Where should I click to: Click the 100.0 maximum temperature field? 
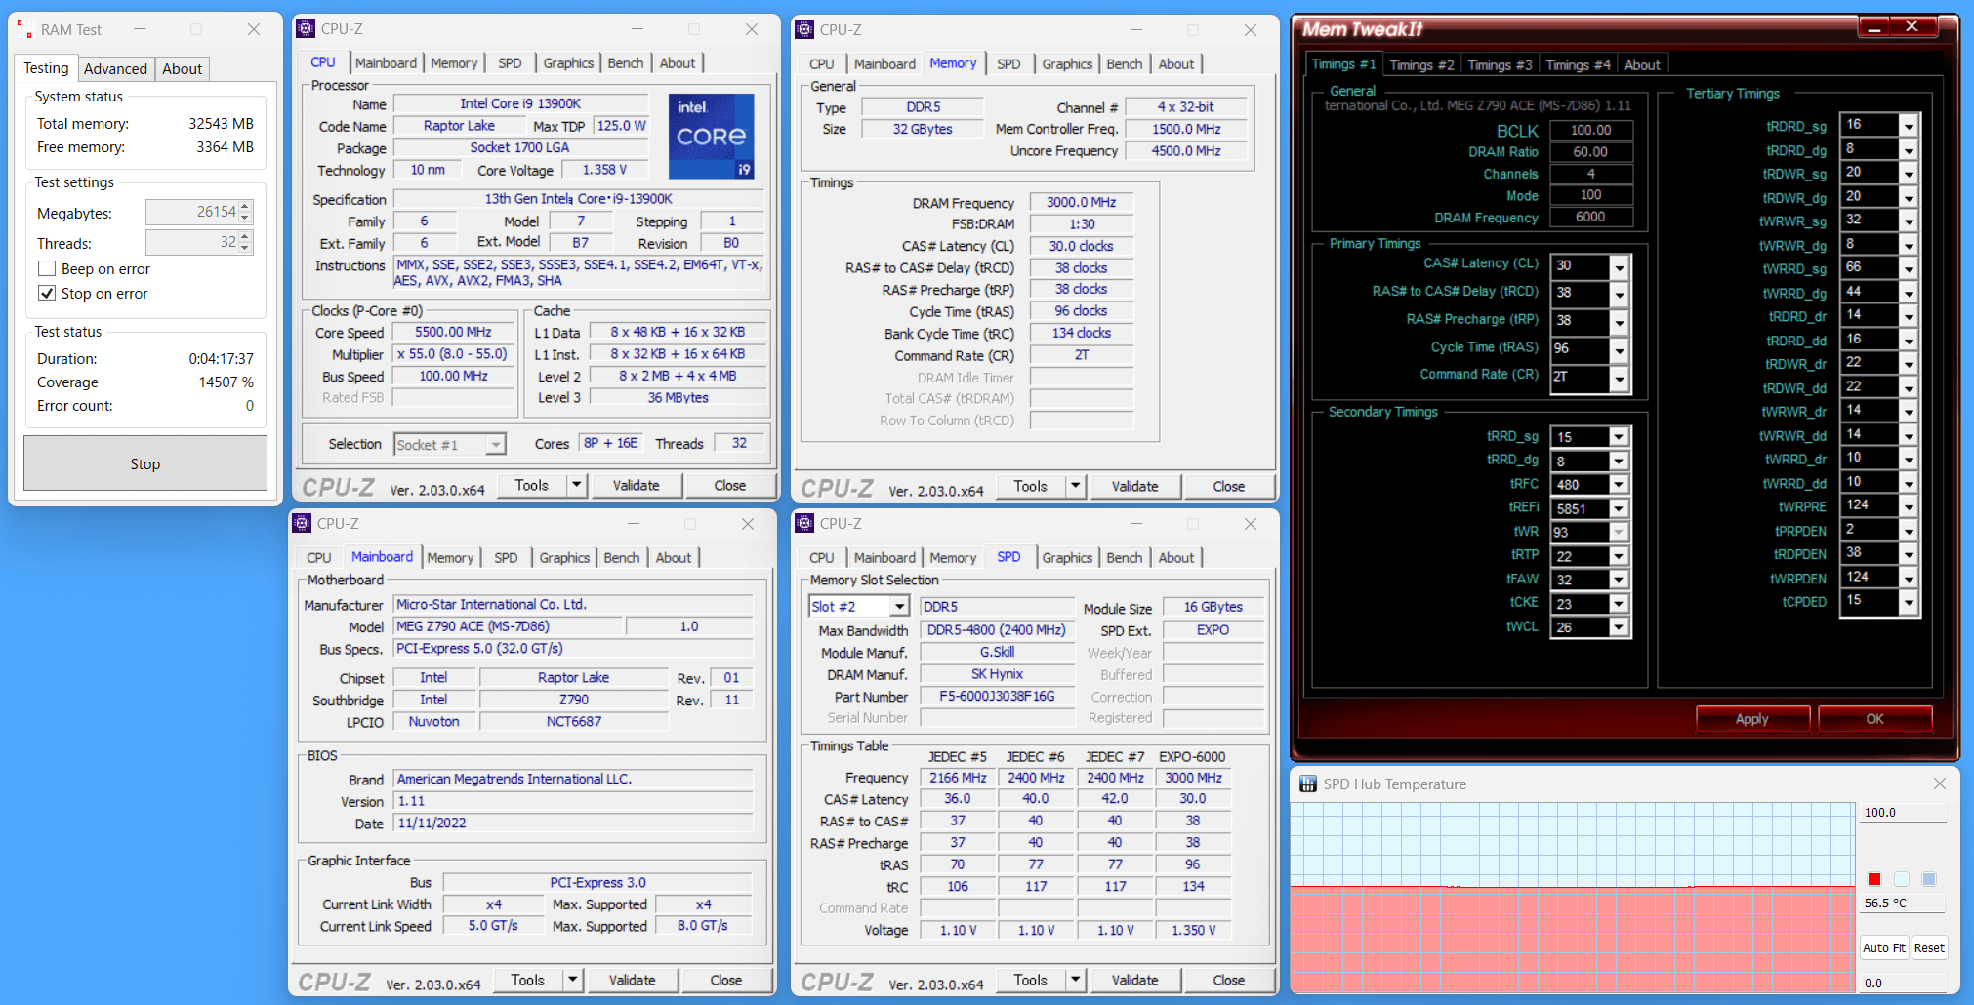tap(1902, 813)
